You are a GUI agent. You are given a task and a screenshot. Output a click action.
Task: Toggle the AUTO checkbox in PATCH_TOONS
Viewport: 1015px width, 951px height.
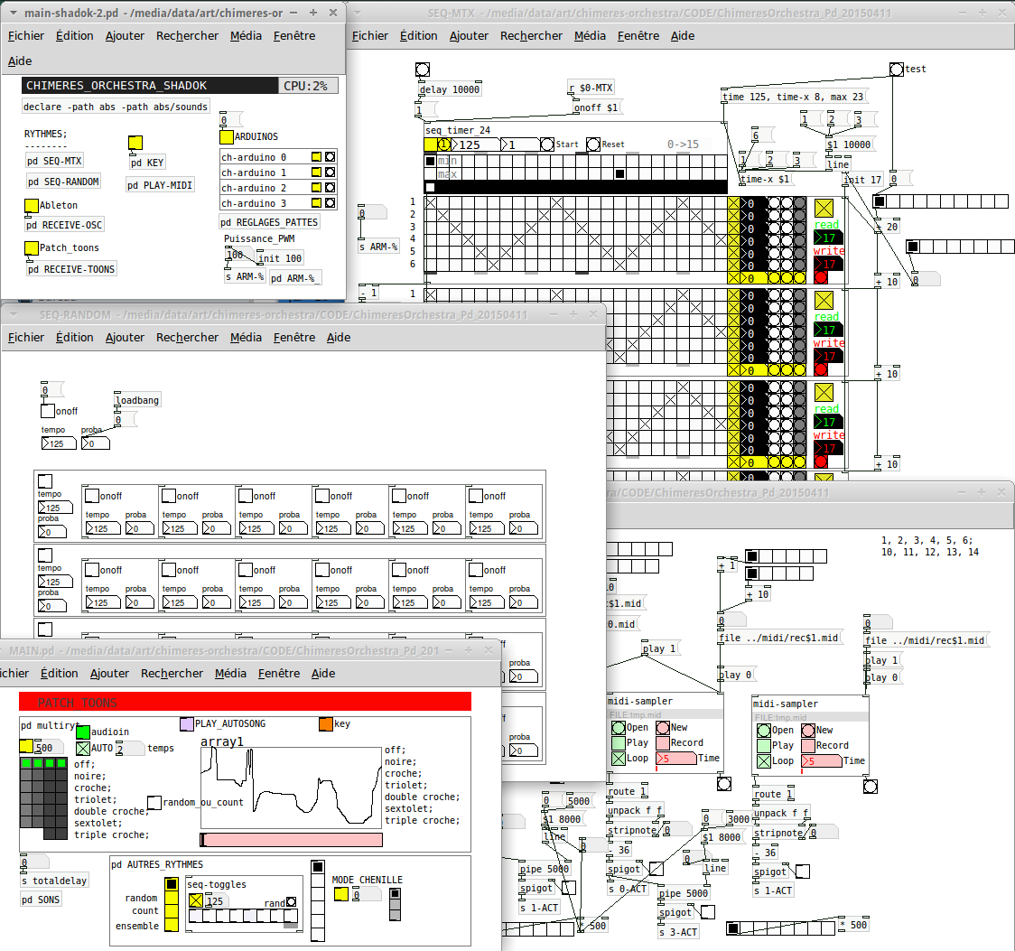[x=83, y=749]
